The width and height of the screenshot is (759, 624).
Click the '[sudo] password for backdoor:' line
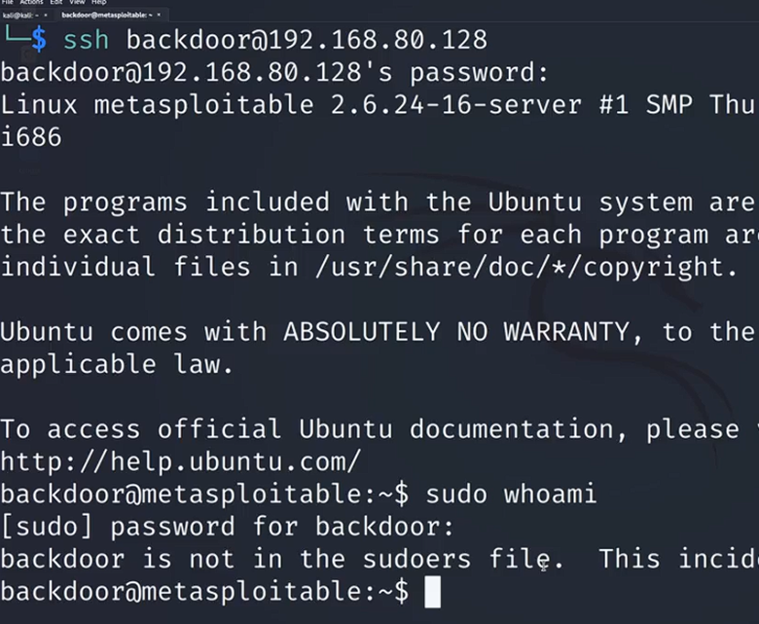(227, 527)
